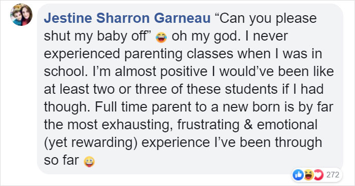355x186 pixels.
Task: Click the text '(yet rewarding)' in the comment
Action: coord(91,143)
